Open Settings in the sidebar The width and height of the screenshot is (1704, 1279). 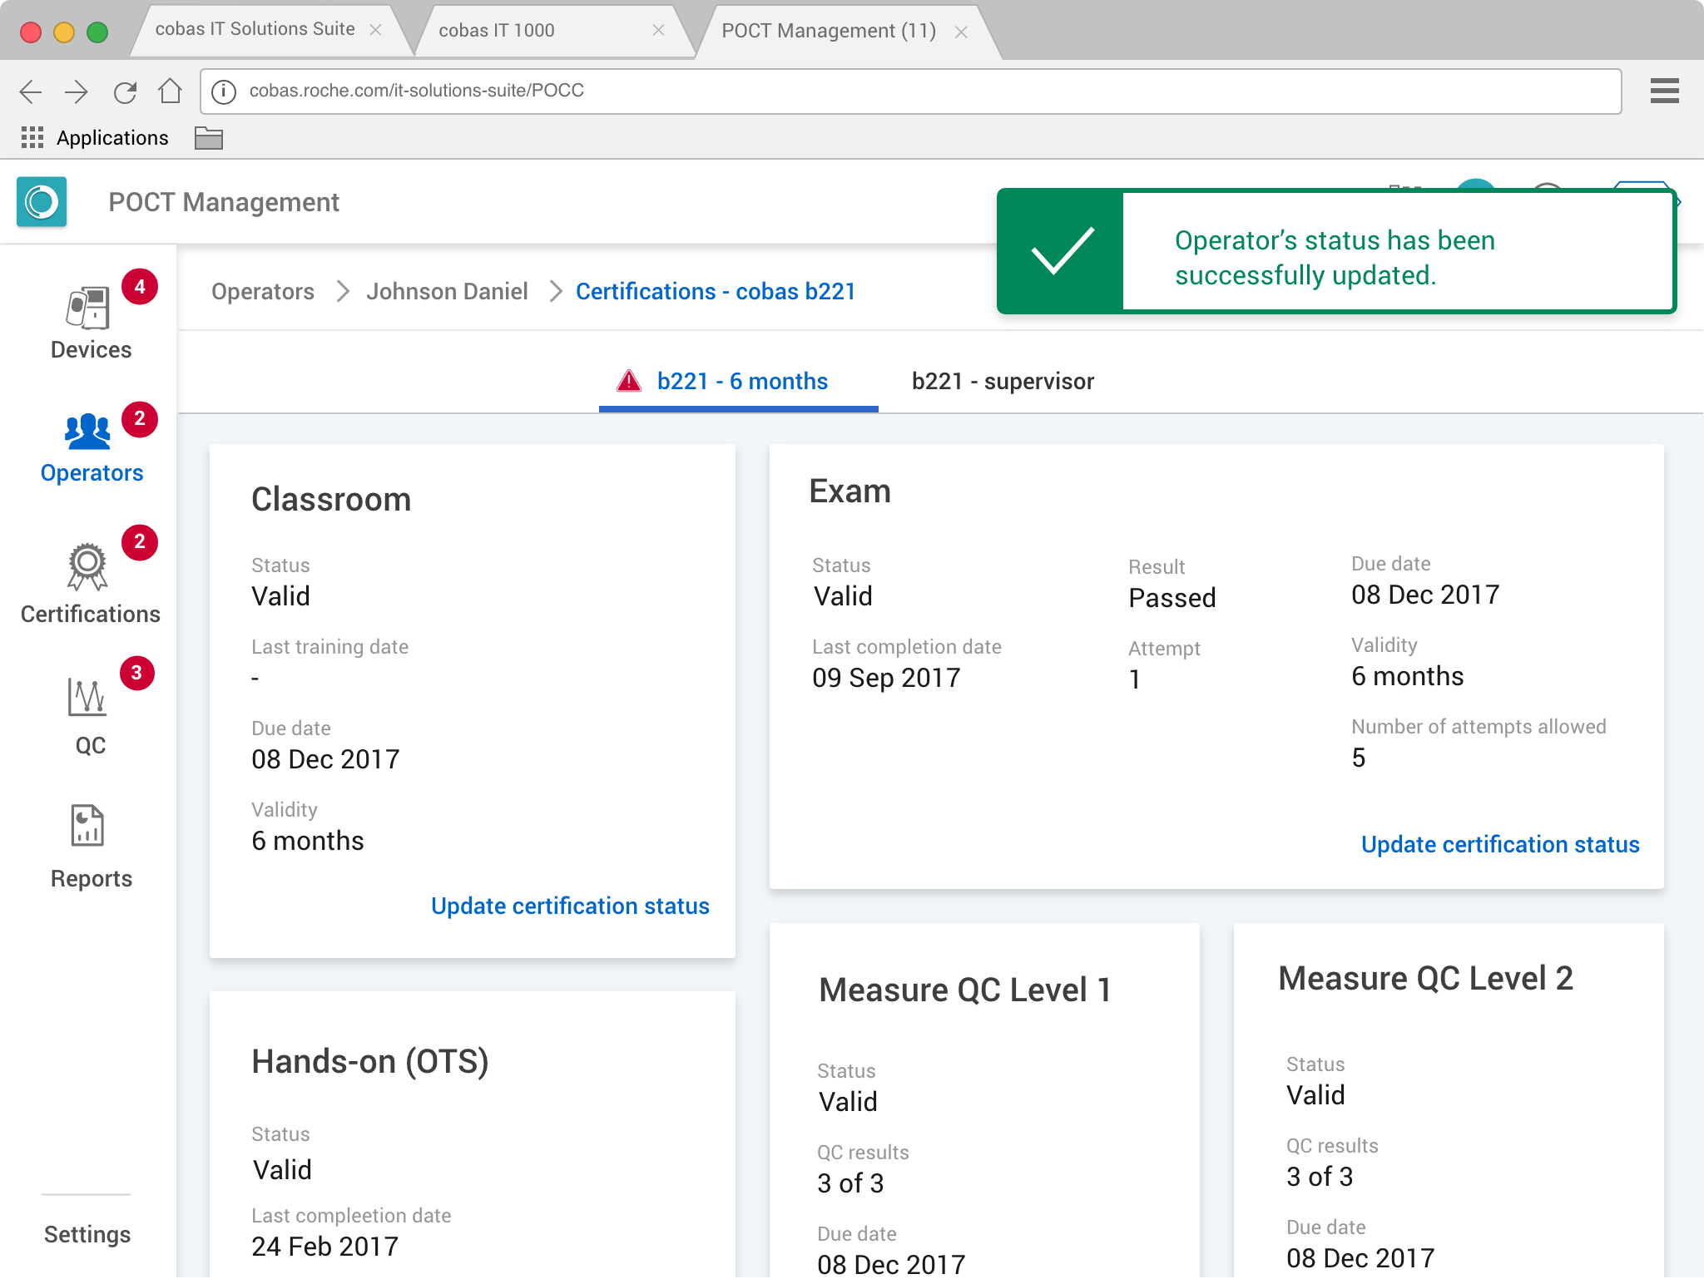point(87,1235)
